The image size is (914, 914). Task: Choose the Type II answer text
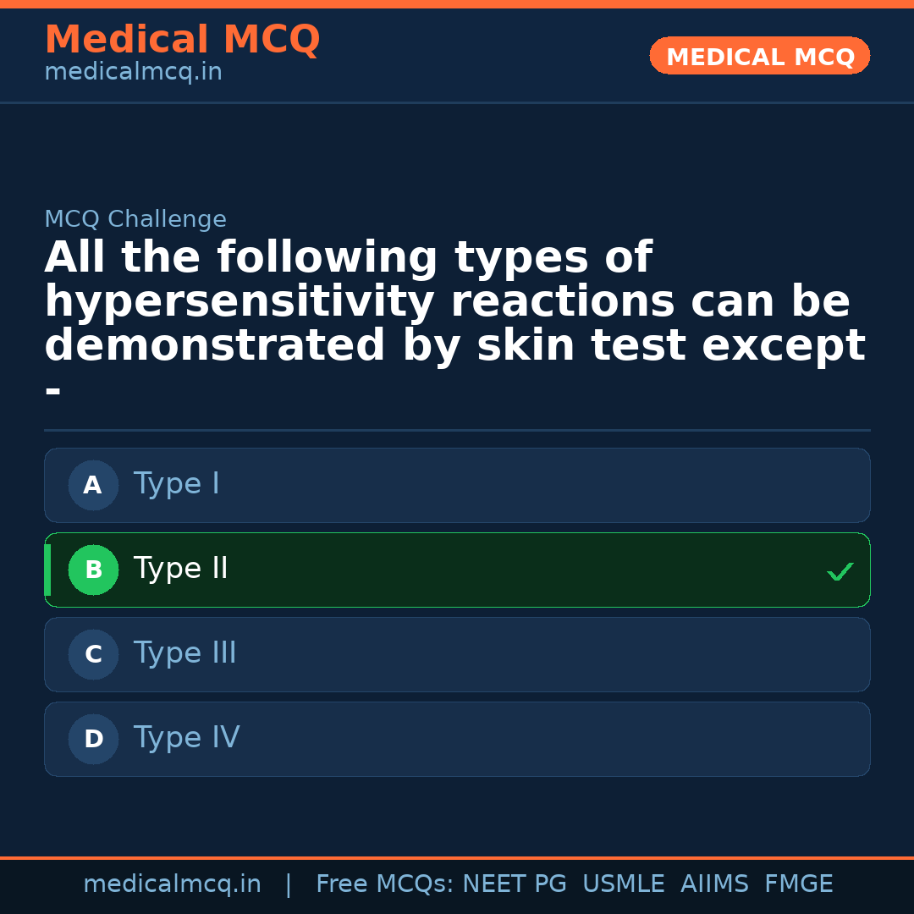tap(181, 569)
